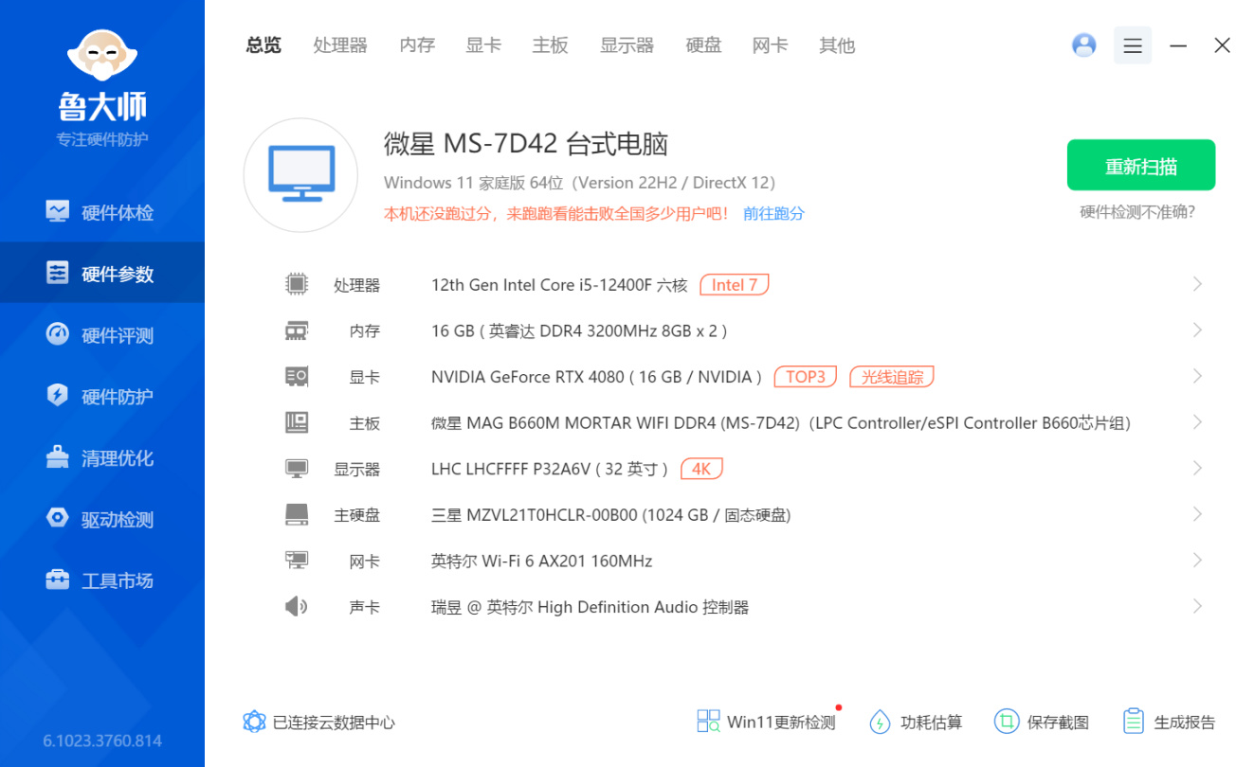
Task: Click the 主硬盘 disk drive icon
Action: coord(297,515)
